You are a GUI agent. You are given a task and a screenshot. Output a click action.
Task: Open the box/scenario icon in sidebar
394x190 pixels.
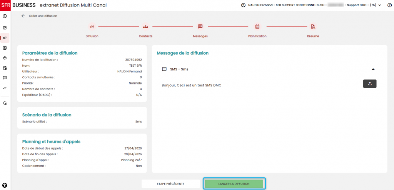(x=5, y=58)
